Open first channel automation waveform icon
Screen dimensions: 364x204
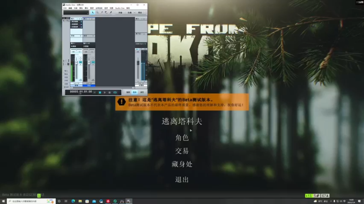[81, 80]
